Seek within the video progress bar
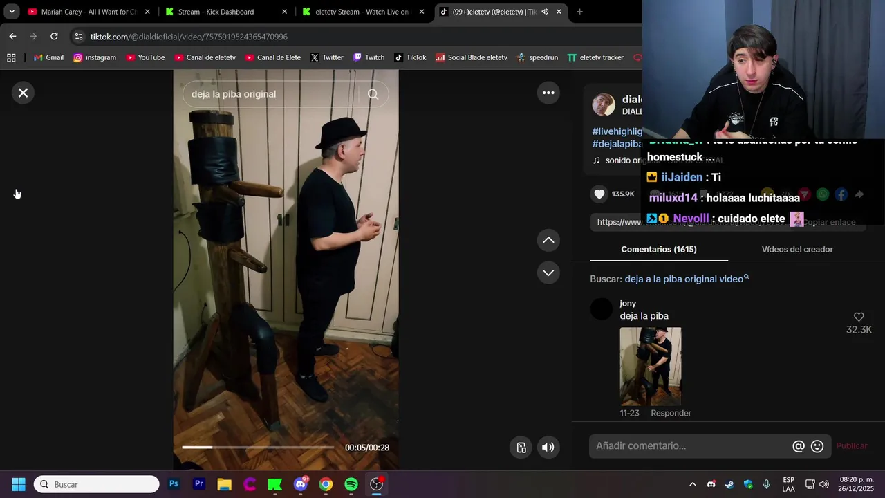The height and width of the screenshot is (498, 885). [258, 448]
